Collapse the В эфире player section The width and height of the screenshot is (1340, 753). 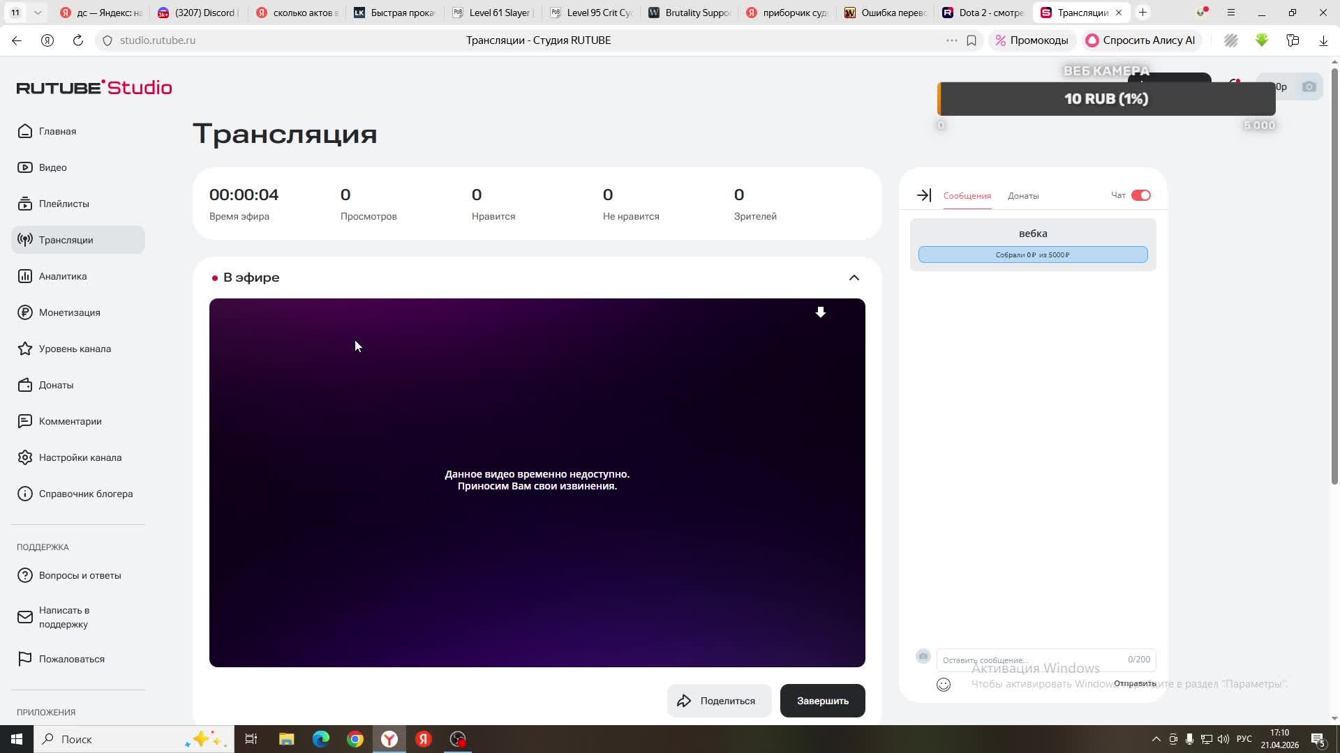[854, 277]
